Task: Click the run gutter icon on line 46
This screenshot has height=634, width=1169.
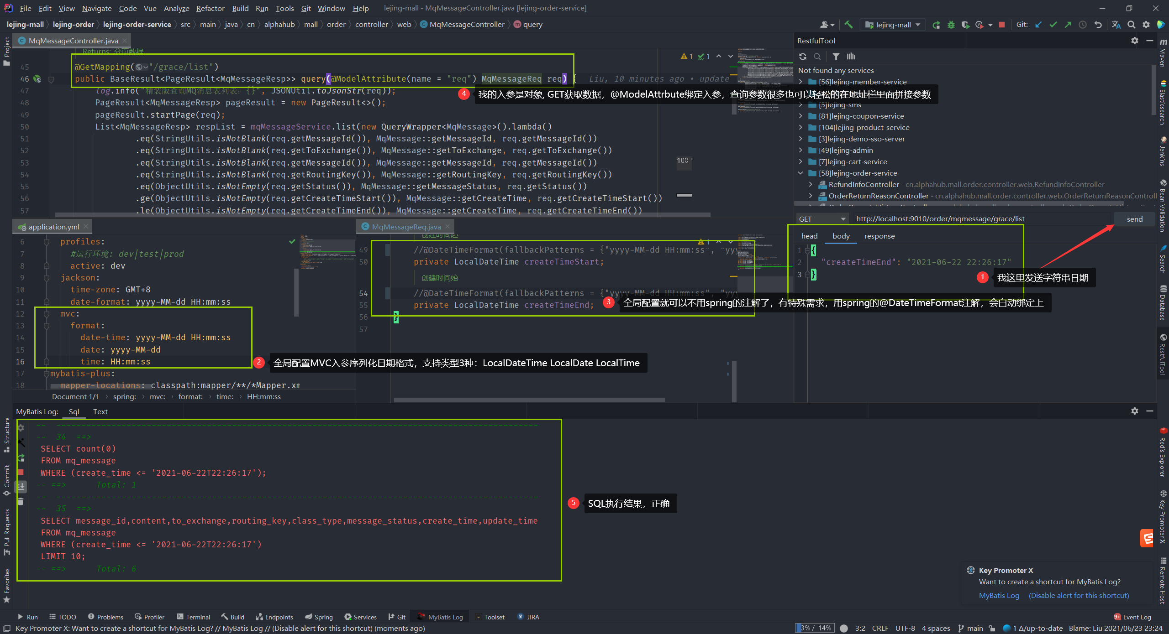Action: [x=37, y=79]
